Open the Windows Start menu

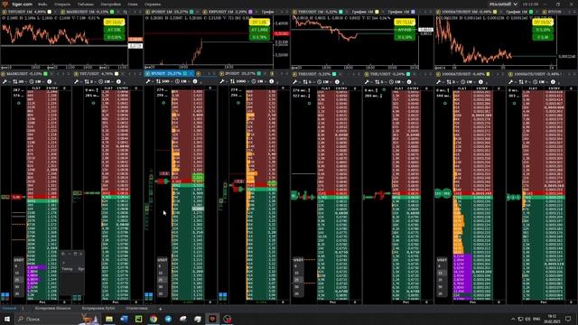(7, 319)
